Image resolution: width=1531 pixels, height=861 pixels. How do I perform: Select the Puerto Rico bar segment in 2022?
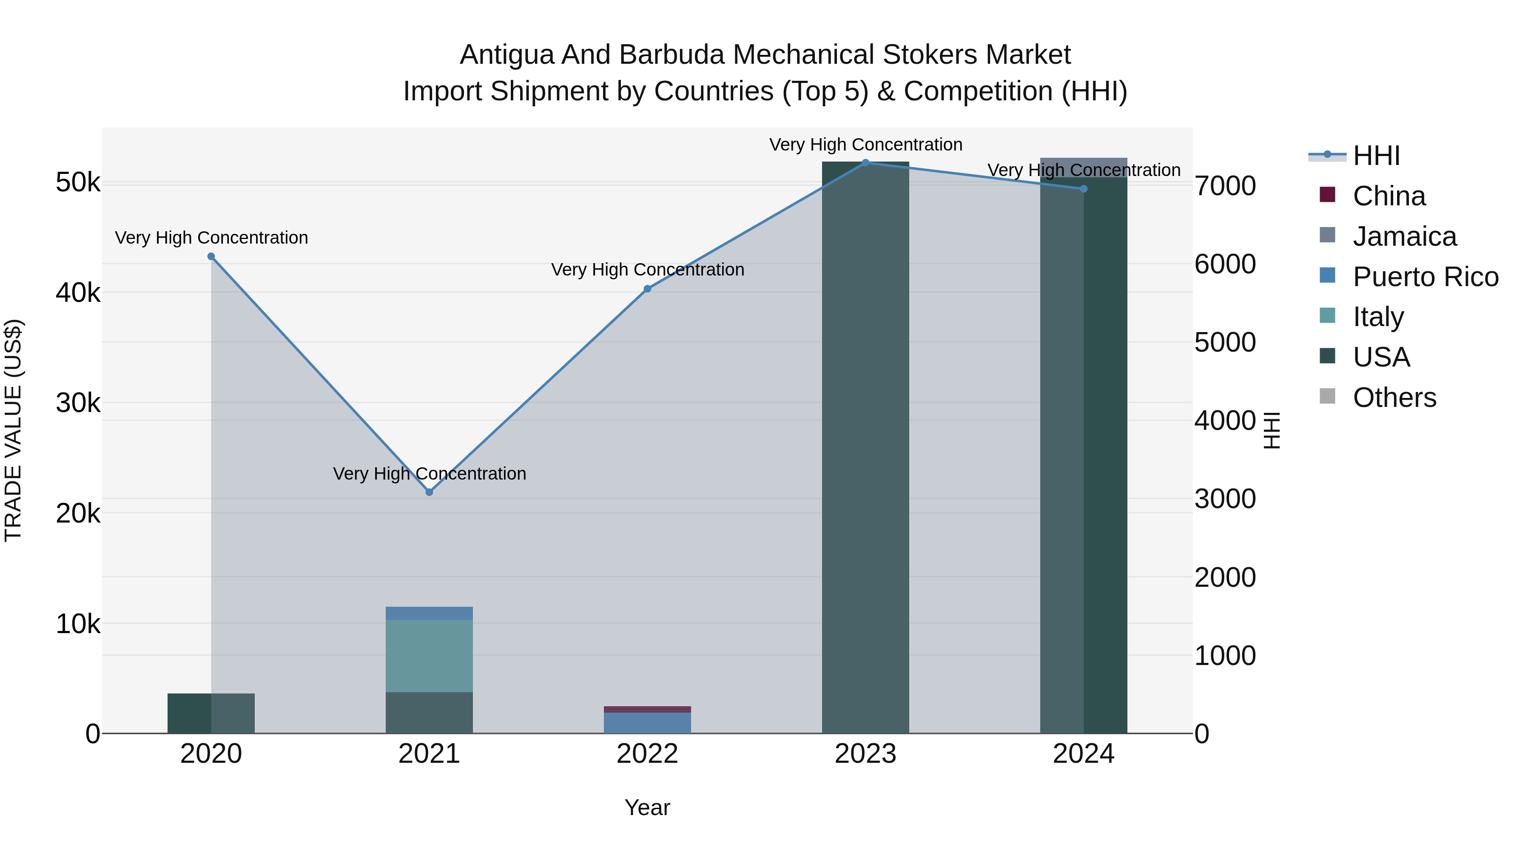pos(647,723)
